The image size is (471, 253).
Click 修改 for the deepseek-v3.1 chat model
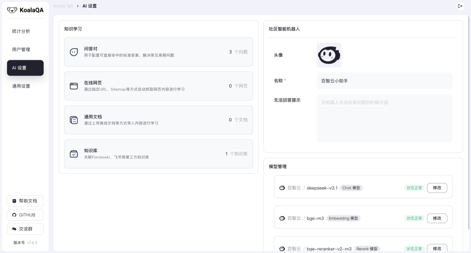pyautogui.click(x=437, y=188)
